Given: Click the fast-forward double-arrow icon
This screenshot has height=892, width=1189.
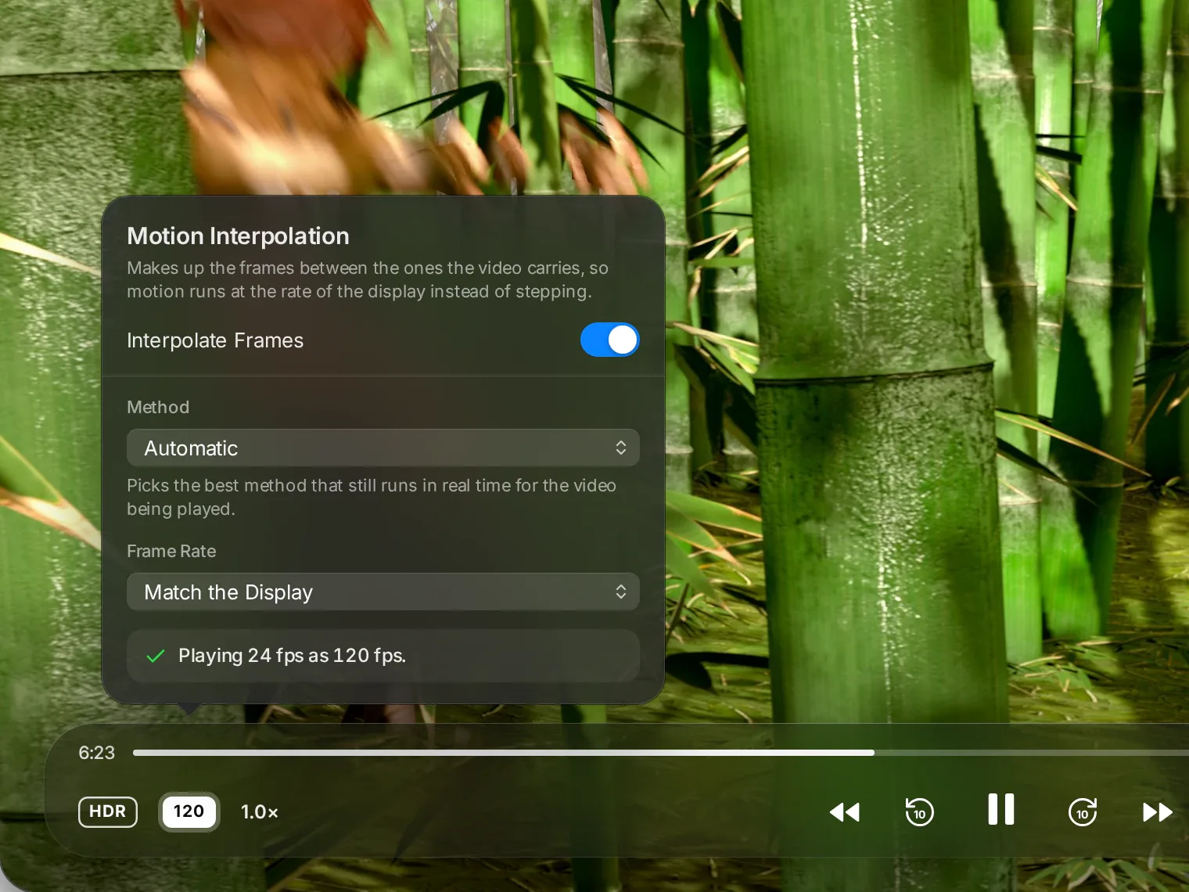Looking at the screenshot, I should coord(1158,812).
